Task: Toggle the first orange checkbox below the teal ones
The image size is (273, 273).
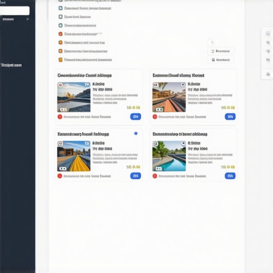Action: (61, 34)
